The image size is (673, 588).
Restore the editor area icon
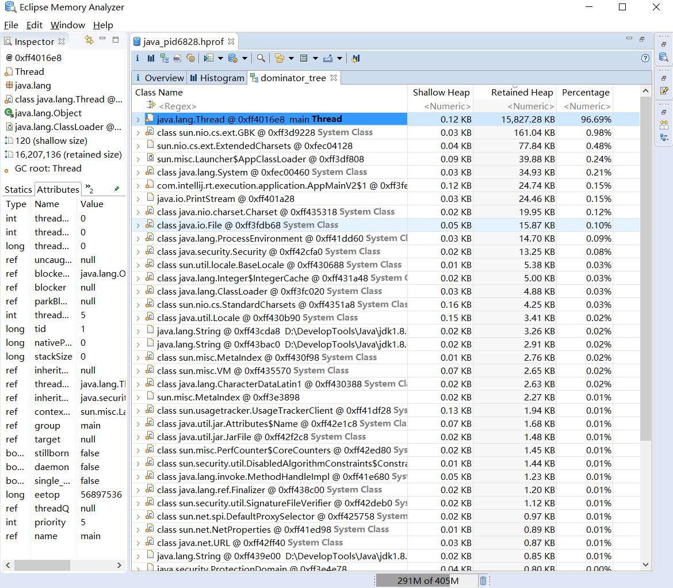coord(642,39)
